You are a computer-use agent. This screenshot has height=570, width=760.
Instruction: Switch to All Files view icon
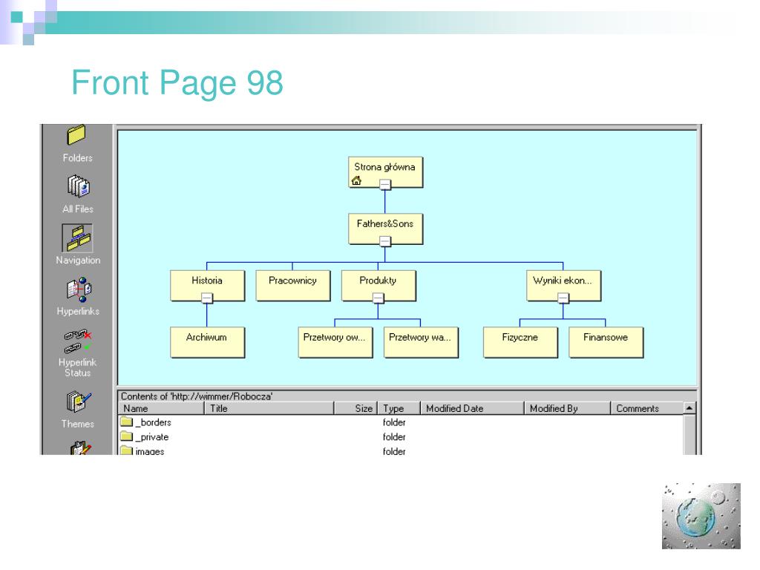click(78, 187)
